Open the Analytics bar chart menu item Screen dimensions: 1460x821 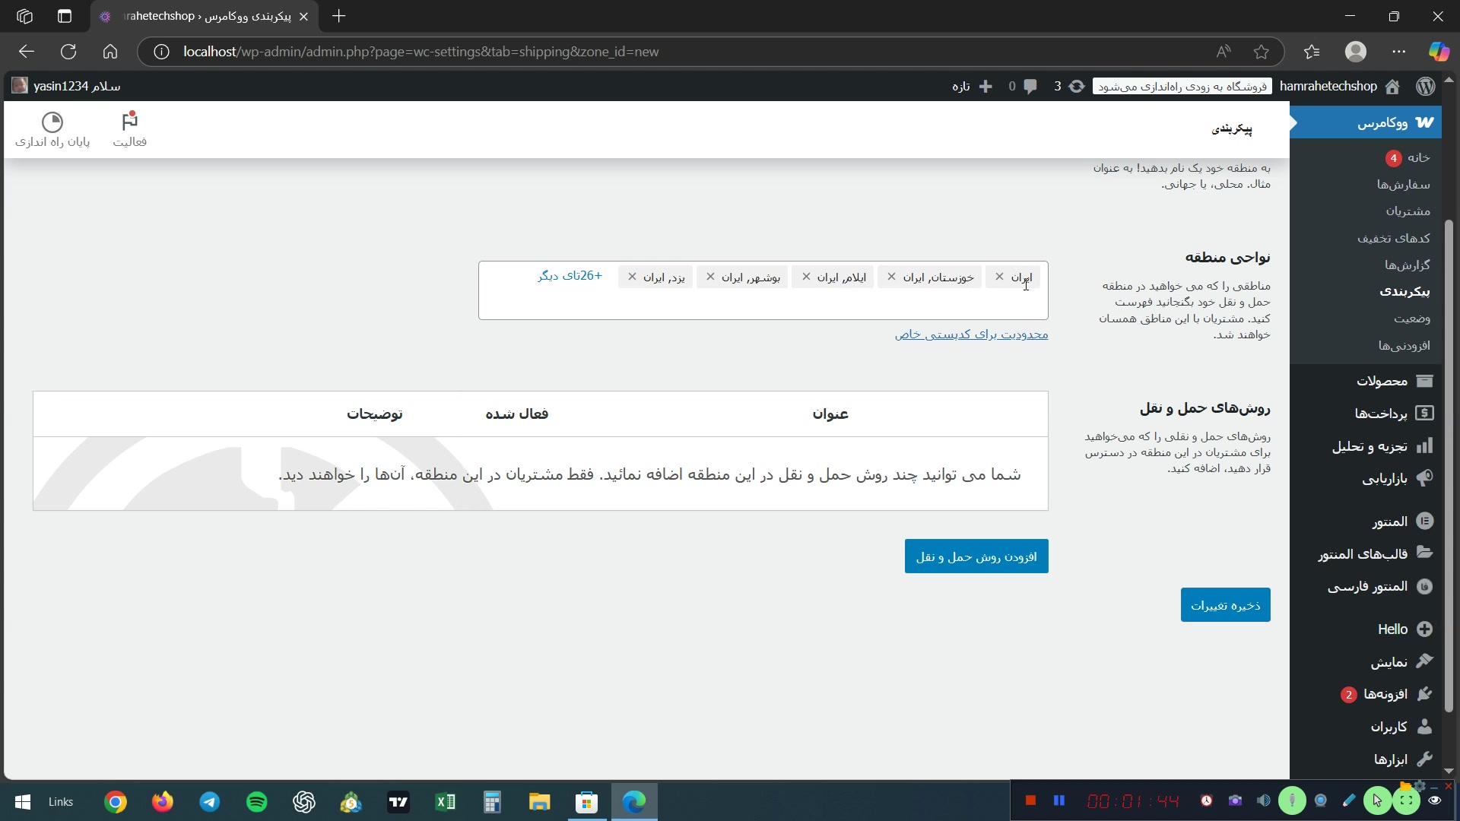pyautogui.click(x=1424, y=445)
